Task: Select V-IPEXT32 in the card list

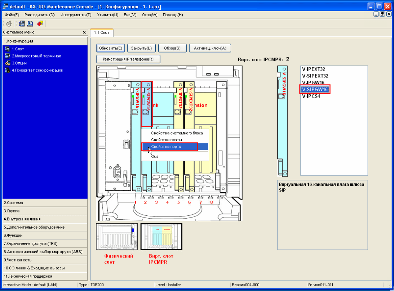Action: tap(314, 69)
